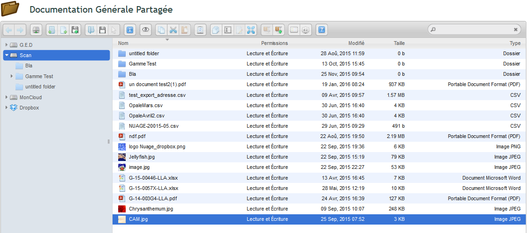Viewport: 530px width, 233px height.
Task: Click the image.jpg thumbnail icon
Action: (x=122, y=167)
